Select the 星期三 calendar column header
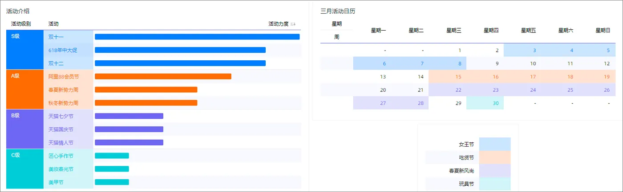The image size is (623, 192). pyautogui.click(x=453, y=30)
